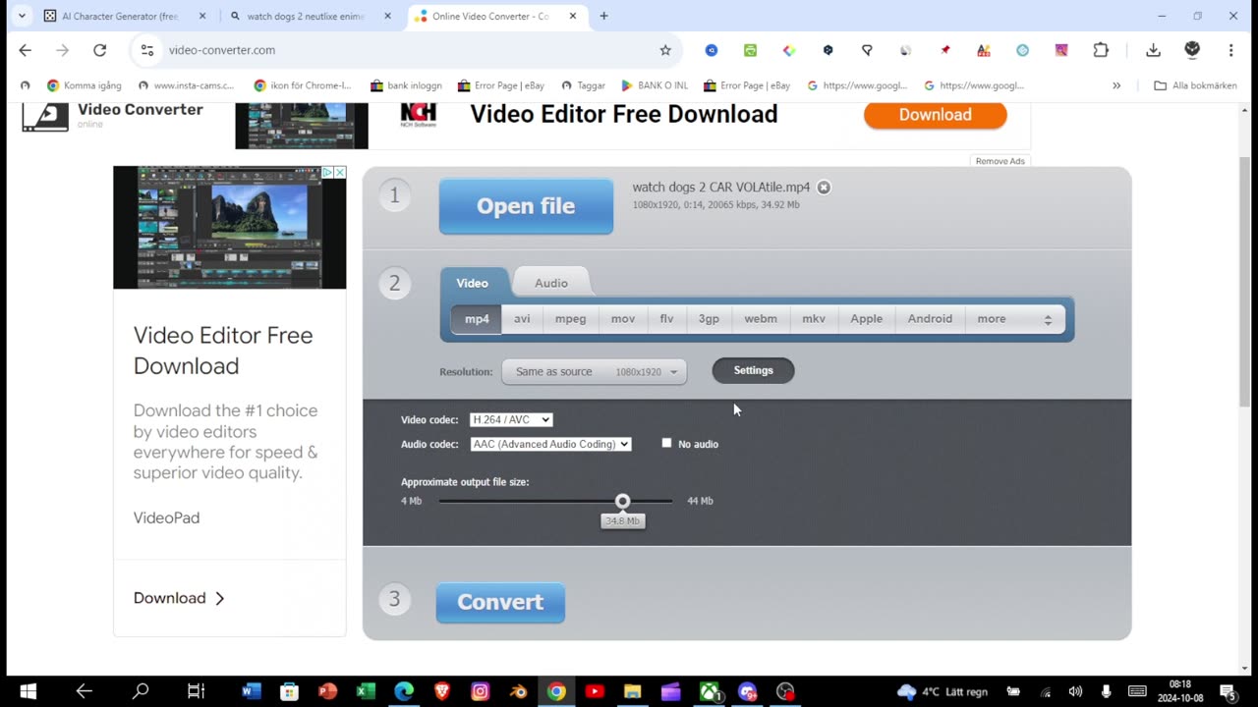The height and width of the screenshot is (707, 1258).
Task: Open Brave browser from taskbar
Action: (x=442, y=691)
